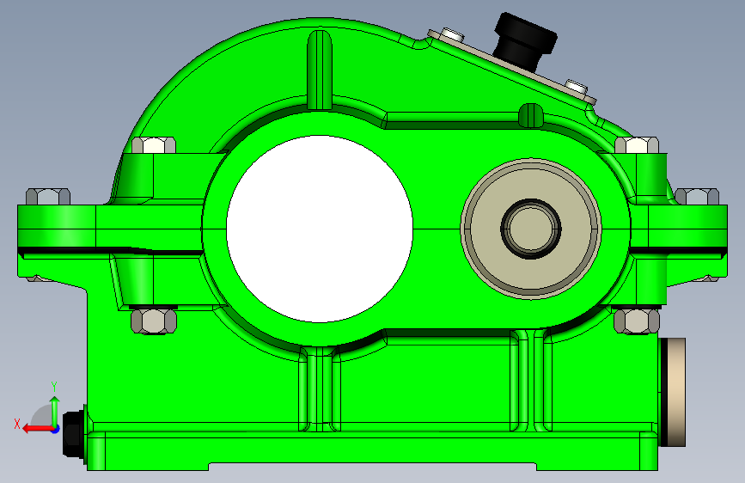Click the red X axis arrow of the triad
745x483 pixels.
[x=38, y=429]
